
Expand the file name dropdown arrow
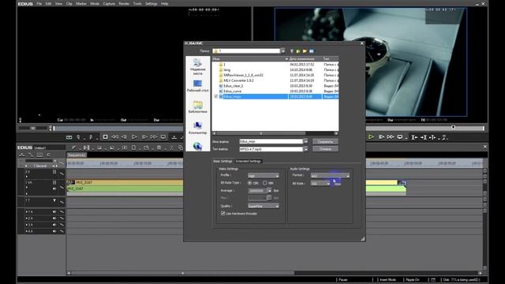(x=305, y=141)
